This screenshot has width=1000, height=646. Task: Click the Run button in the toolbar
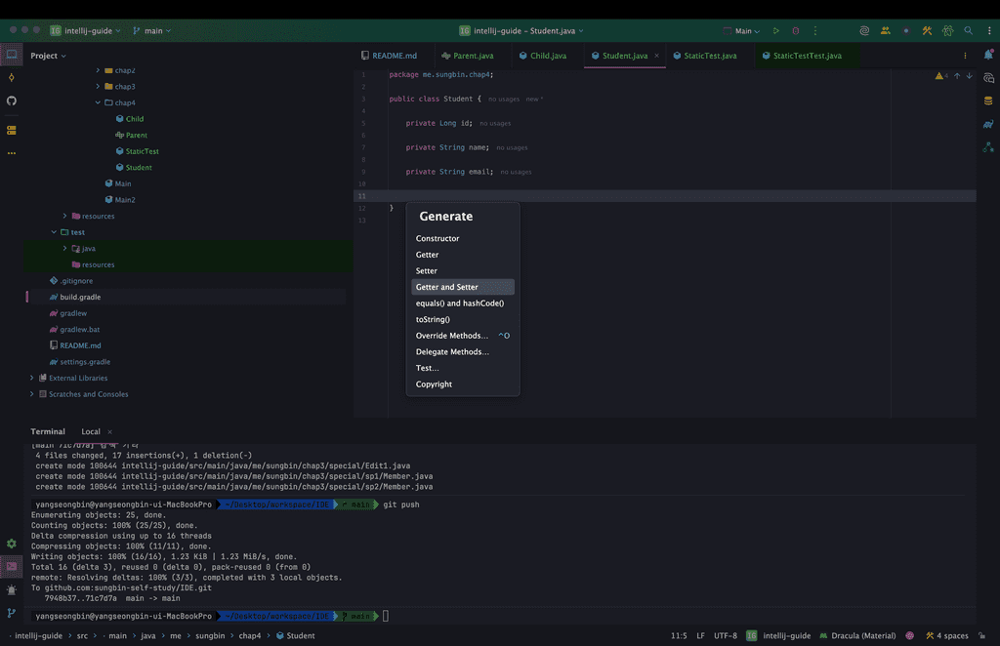[x=776, y=31]
